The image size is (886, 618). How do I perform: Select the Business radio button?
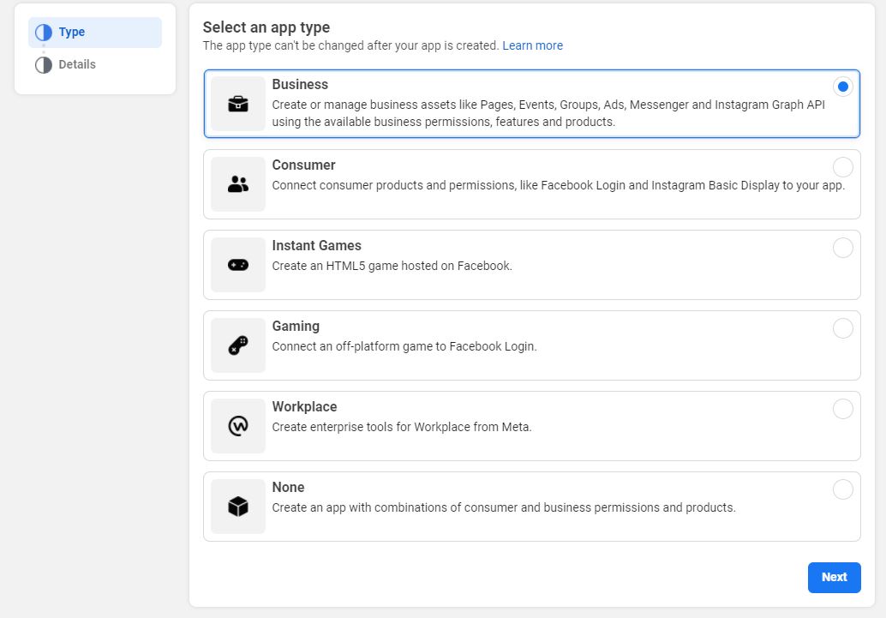coord(843,87)
